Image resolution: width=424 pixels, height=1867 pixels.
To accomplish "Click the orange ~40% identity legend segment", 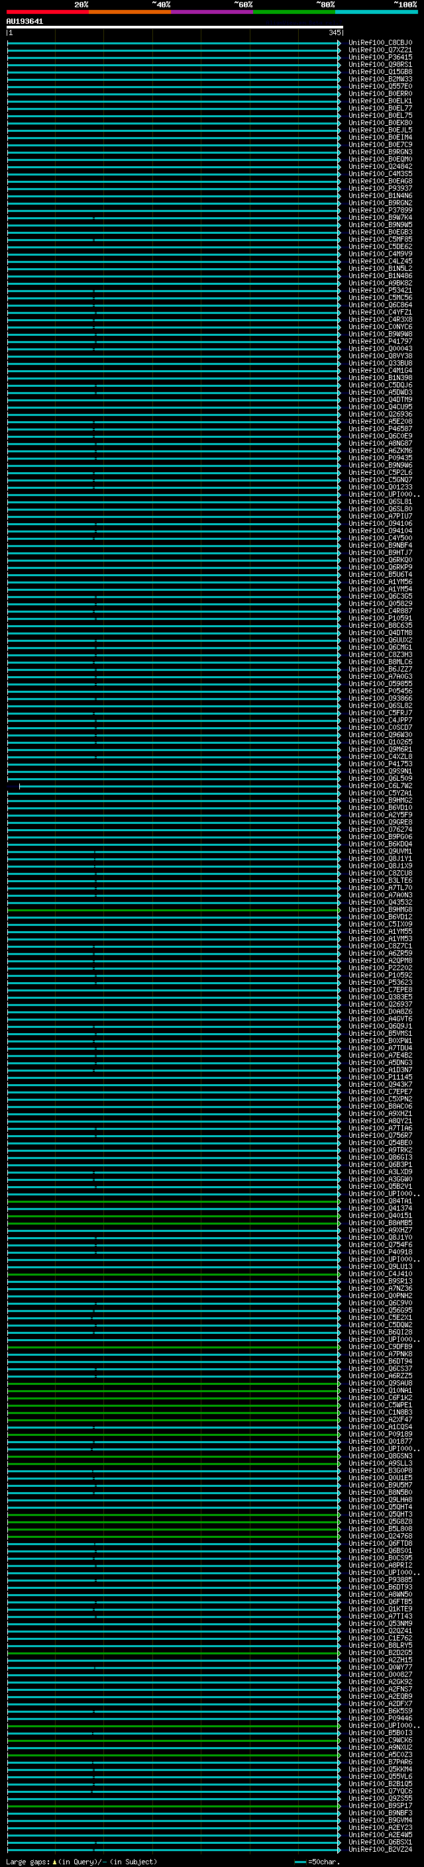I will pyautogui.click(x=130, y=12).
